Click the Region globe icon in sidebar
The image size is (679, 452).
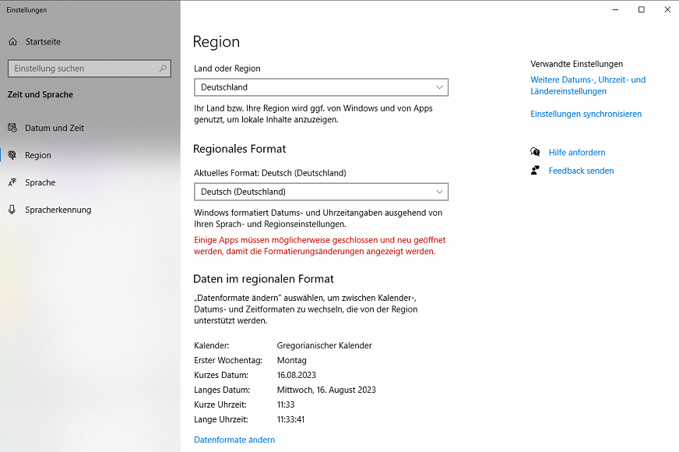(12, 155)
